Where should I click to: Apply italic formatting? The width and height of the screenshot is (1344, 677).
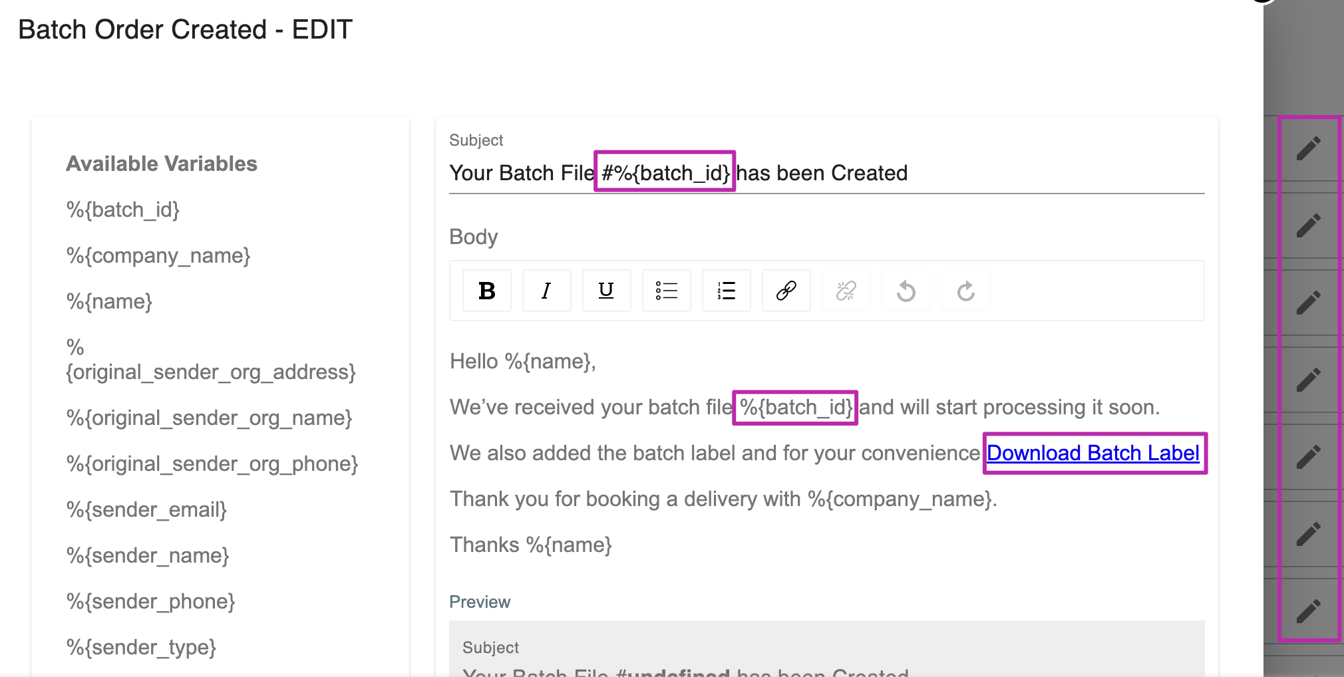[547, 291]
